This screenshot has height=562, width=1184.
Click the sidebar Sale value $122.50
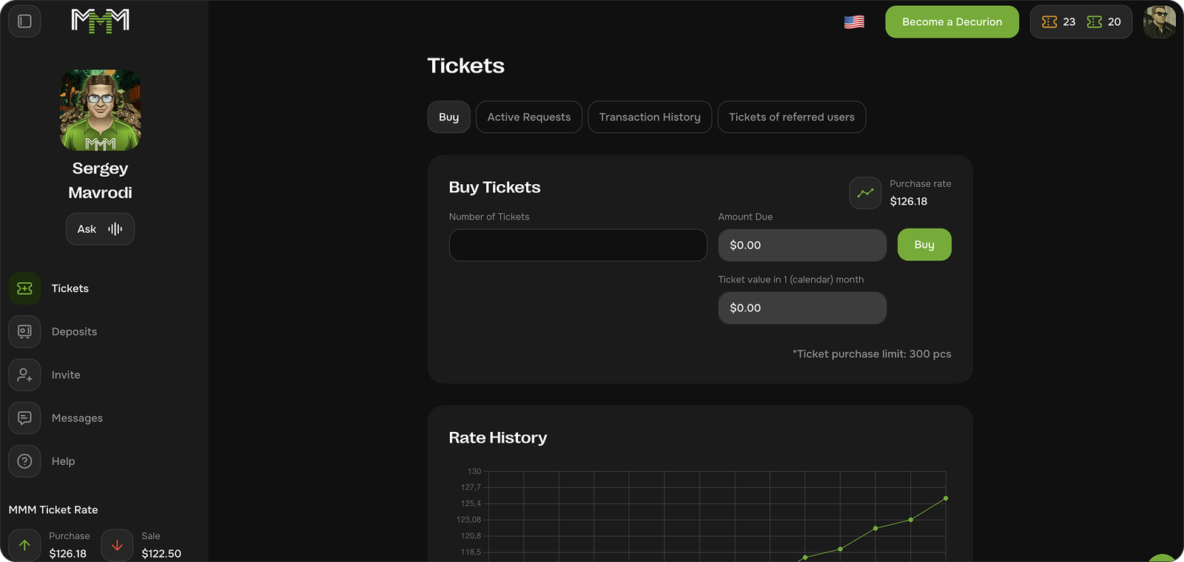pos(161,553)
